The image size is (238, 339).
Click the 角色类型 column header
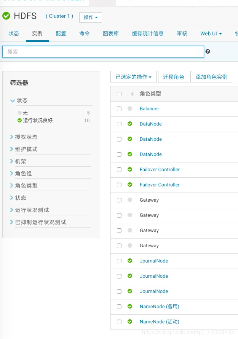click(150, 94)
